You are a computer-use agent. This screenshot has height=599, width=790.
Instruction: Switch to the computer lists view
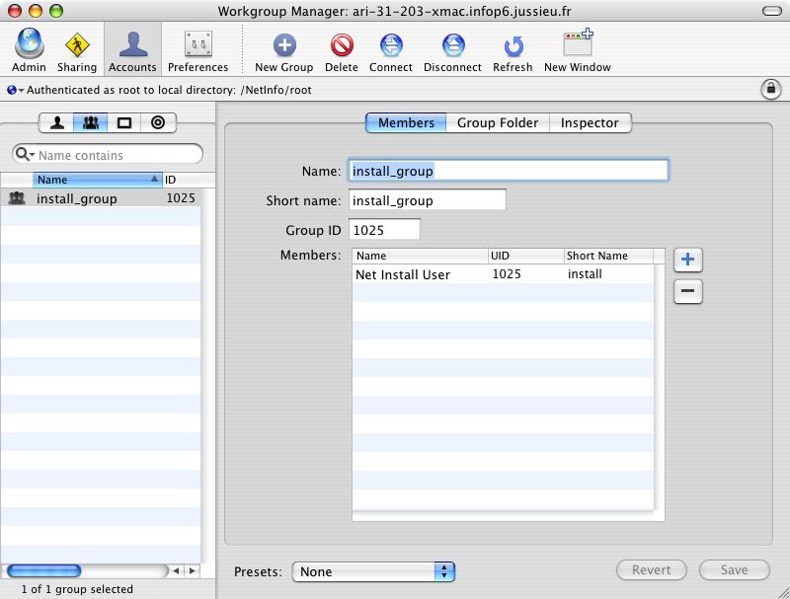(123, 123)
